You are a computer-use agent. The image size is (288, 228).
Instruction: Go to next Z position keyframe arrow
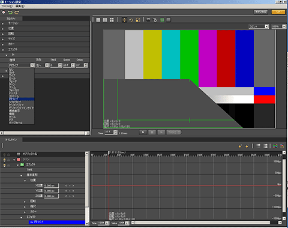73,196
